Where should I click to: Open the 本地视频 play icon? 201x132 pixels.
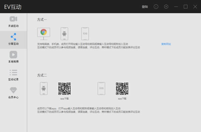(13, 54)
